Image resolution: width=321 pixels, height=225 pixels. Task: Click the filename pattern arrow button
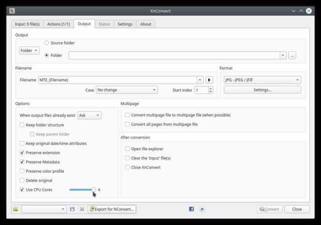click(x=210, y=80)
